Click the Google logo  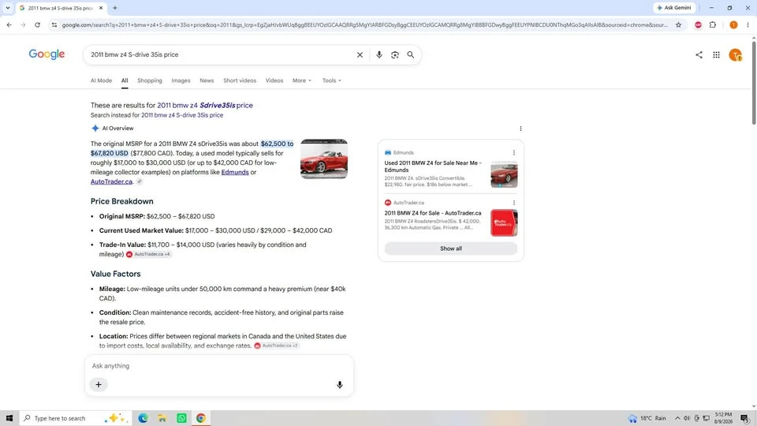(x=47, y=54)
